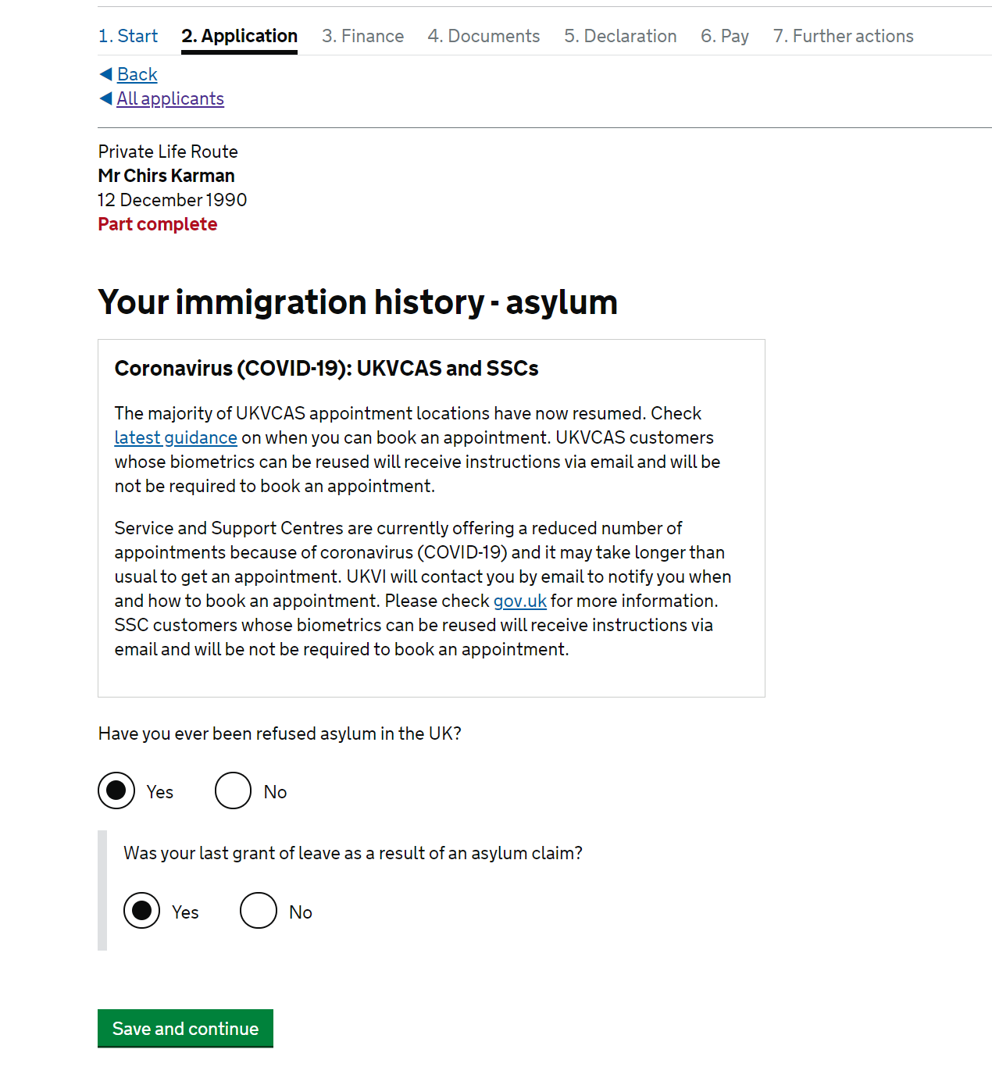Open the 6. Pay step
This screenshot has width=992, height=1067.
pyautogui.click(x=725, y=36)
